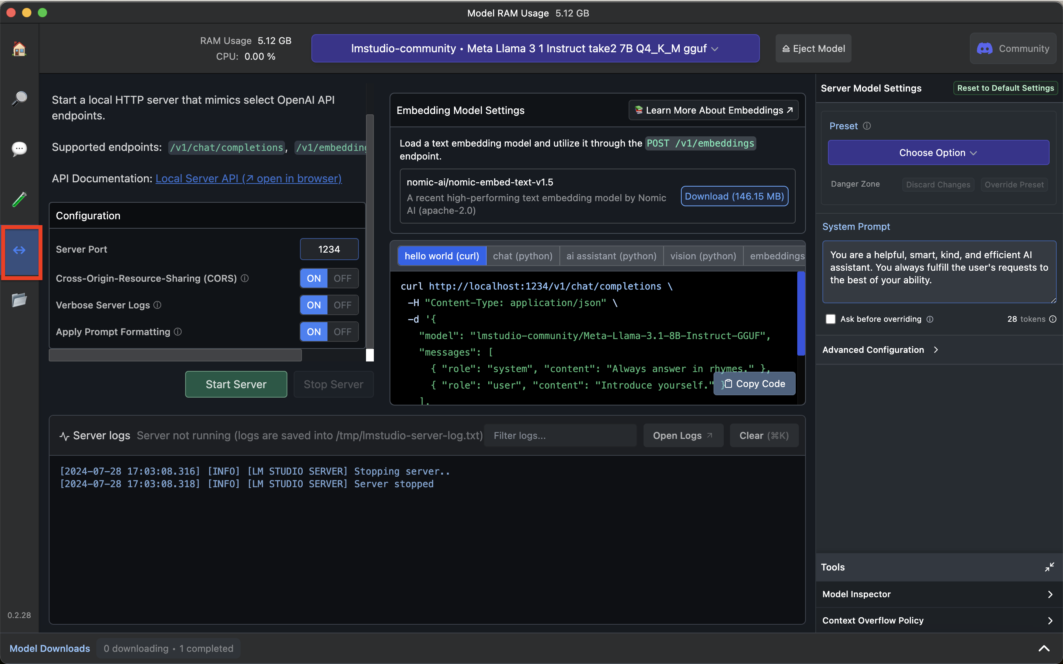Open the Choose Option preset dropdown
The image size is (1063, 664).
coord(938,153)
